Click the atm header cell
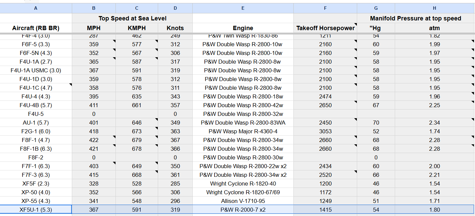This screenshot has width=475, height=216. (x=434, y=28)
